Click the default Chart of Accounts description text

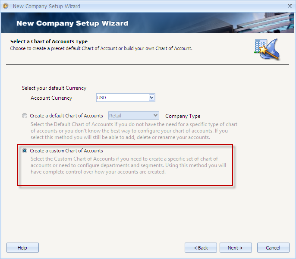point(134,131)
